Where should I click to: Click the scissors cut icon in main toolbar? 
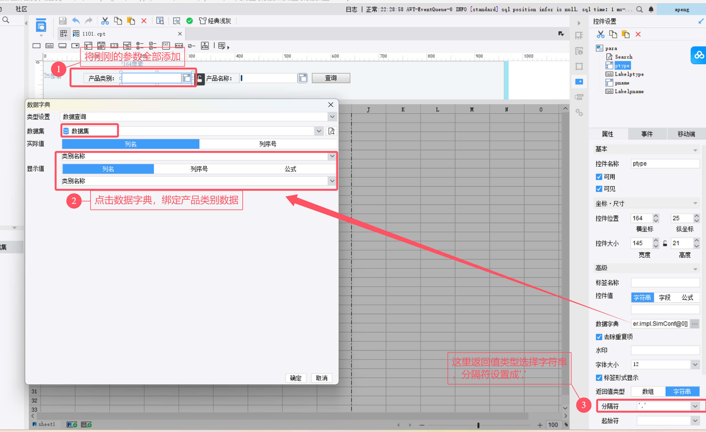coord(105,21)
